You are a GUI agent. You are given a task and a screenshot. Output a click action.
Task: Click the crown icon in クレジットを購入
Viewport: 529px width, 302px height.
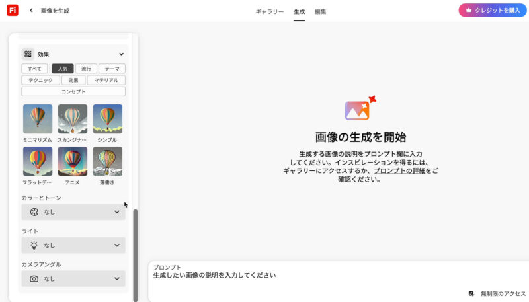pyautogui.click(x=469, y=10)
